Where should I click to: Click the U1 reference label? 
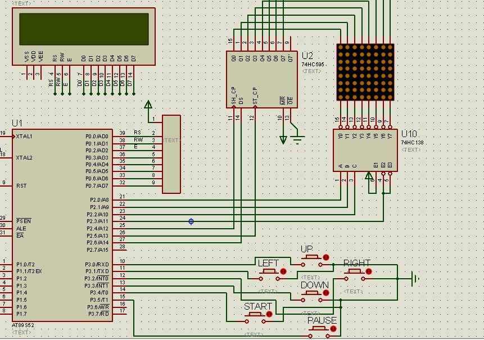click(17, 123)
